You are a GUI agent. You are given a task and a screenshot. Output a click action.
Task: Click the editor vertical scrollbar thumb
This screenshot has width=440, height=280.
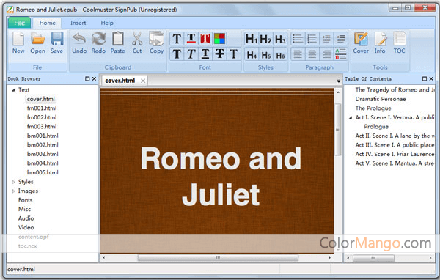[337, 129]
